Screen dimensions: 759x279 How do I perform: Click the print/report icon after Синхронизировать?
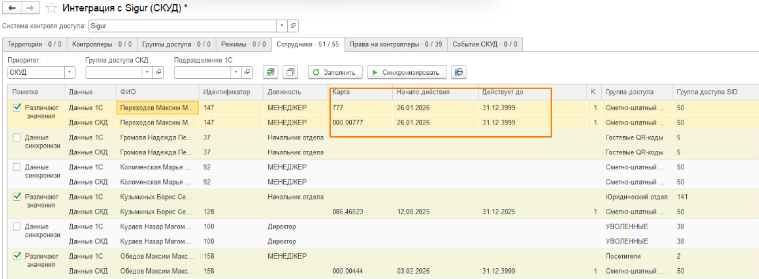pyautogui.click(x=459, y=72)
